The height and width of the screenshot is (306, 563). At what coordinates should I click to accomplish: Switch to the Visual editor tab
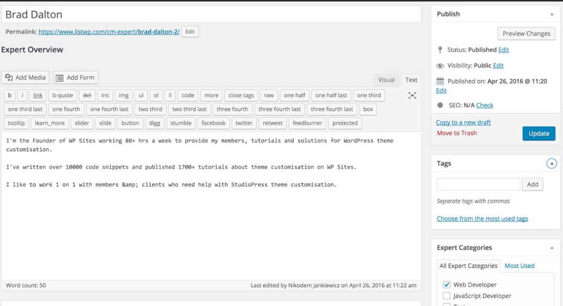(x=386, y=80)
